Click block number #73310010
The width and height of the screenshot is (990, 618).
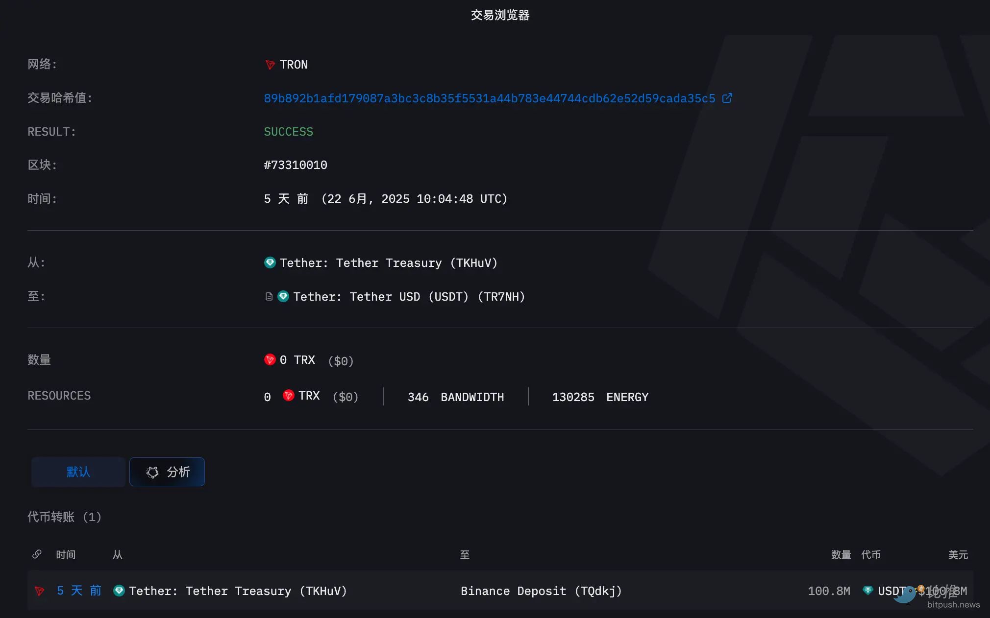click(x=296, y=165)
